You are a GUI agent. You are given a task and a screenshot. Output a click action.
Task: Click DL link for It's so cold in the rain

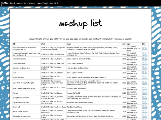pyautogui.click(x=145, y=111)
